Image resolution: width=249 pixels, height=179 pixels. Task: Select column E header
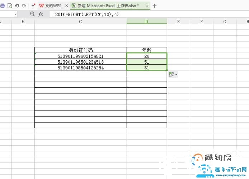[x=178, y=22]
